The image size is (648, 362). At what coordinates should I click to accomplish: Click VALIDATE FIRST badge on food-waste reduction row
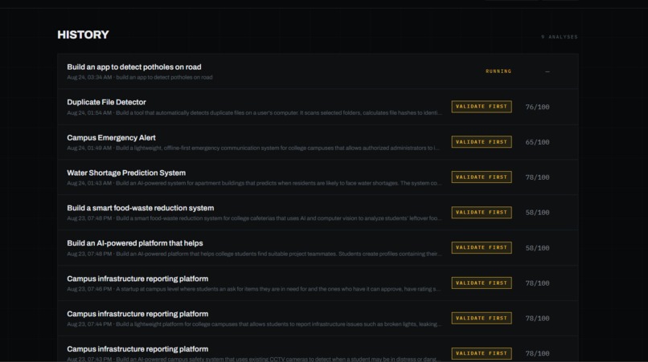(482, 212)
